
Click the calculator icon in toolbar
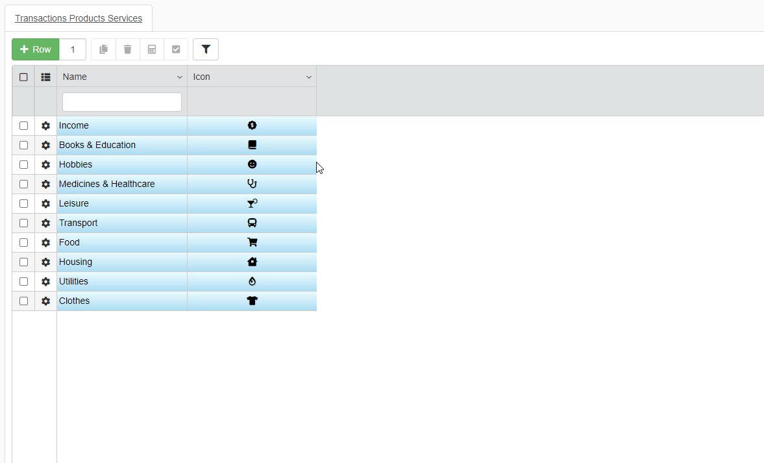[152, 49]
